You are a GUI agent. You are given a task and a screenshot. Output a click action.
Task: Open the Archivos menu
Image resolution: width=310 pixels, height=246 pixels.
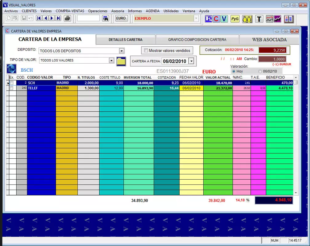(11, 11)
